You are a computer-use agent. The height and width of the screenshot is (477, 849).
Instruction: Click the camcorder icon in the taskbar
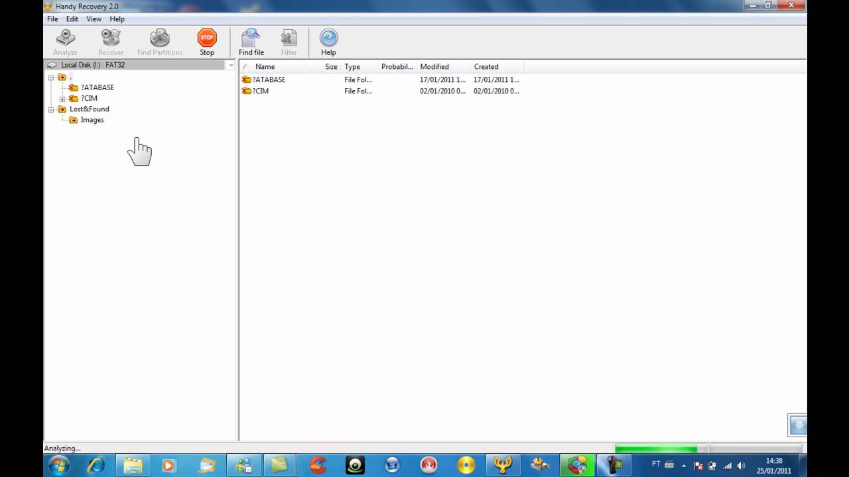click(614, 465)
